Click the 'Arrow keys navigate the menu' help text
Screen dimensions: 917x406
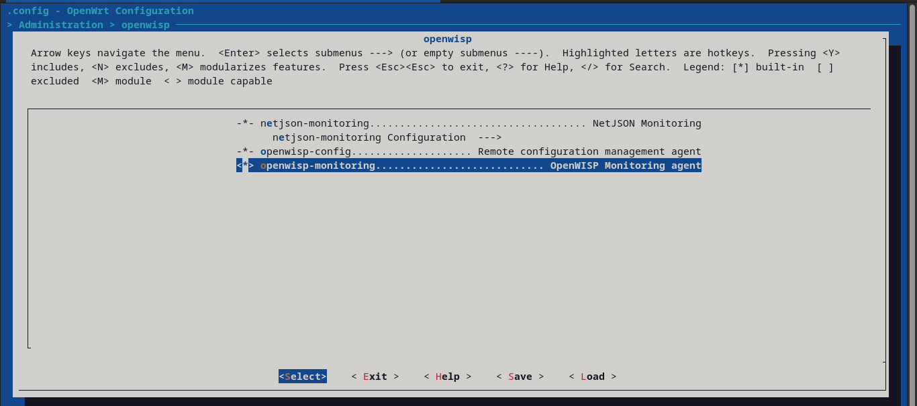pyautogui.click(x=118, y=53)
